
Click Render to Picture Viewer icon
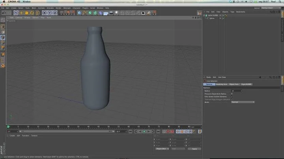click(67, 13)
